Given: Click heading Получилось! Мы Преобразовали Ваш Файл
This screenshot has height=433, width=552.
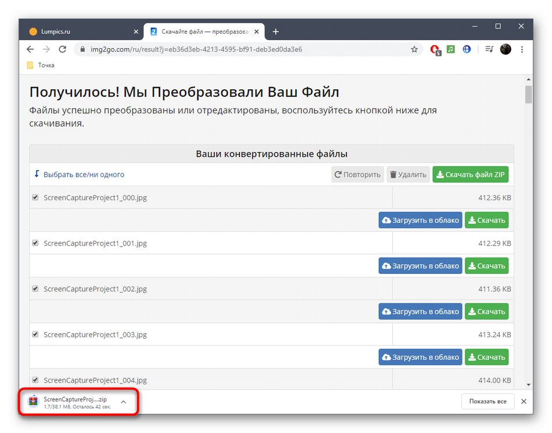Looking at the screenshot, I should (184, 92).
